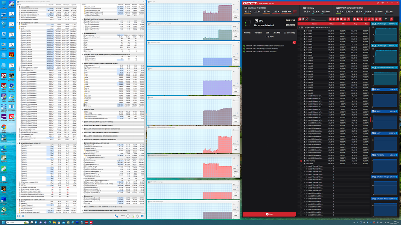Sort OCCT sensor table by Min column
The image size is (401, 225).
coord(344,24)
